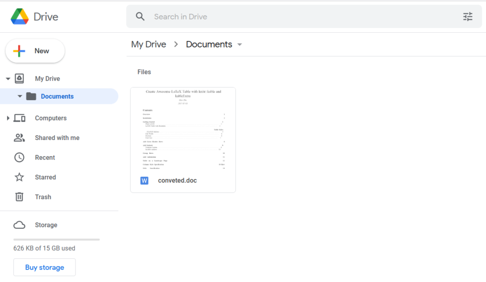Image resolution: width=486 pixels, height=282 pixels.
Task: Click the Recent clock icon
Action: tap(19, 158)
